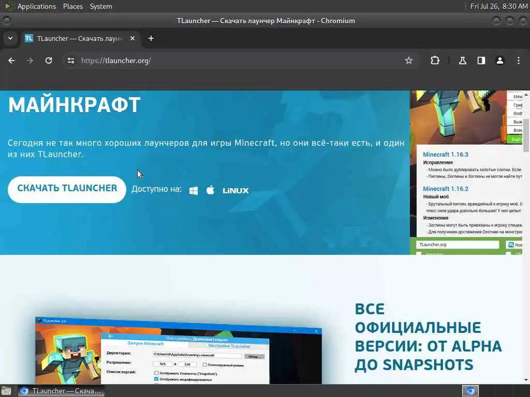Image resolution: width=530 pixels, height=397 pixels.
Task: Open the Applications menu
Action: [x=37, y=6]
